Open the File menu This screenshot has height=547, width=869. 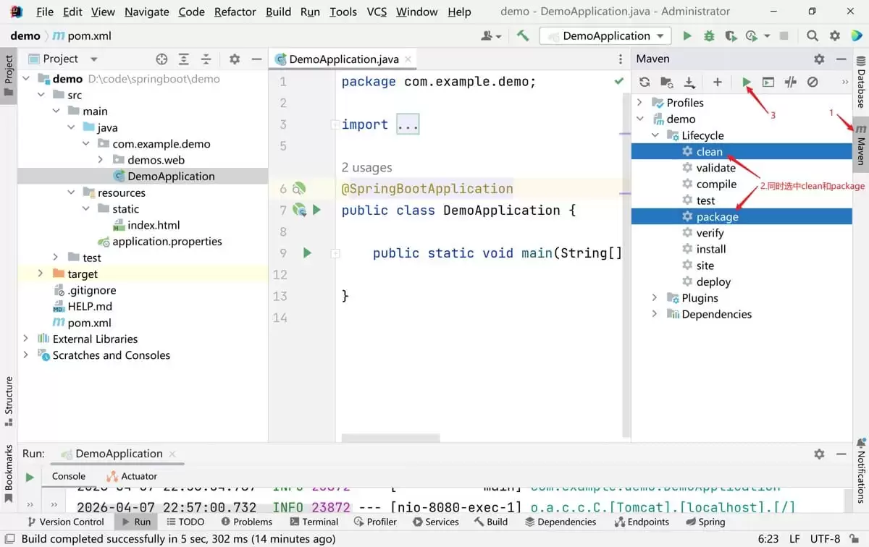pyautogui.click(x=45, y=12)
